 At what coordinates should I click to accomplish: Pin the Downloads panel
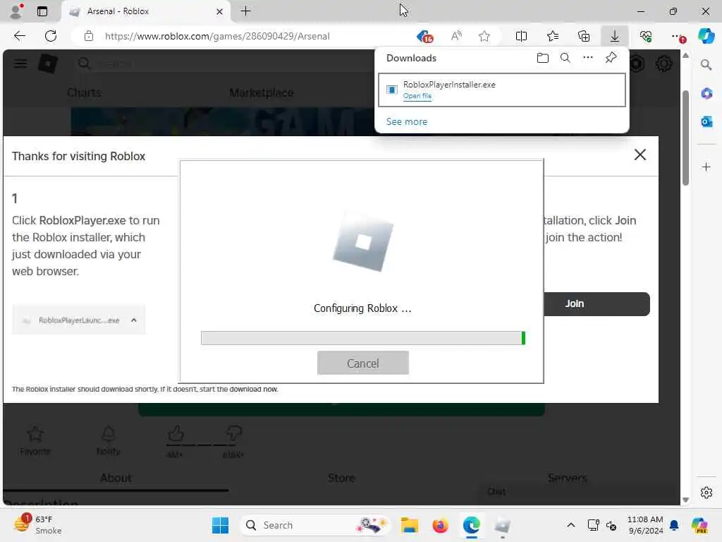point(611,58)
